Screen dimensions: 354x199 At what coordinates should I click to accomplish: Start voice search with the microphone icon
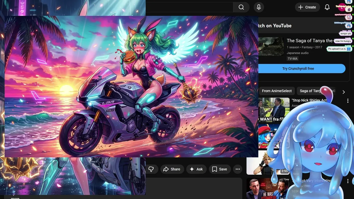tap(259, 7)
